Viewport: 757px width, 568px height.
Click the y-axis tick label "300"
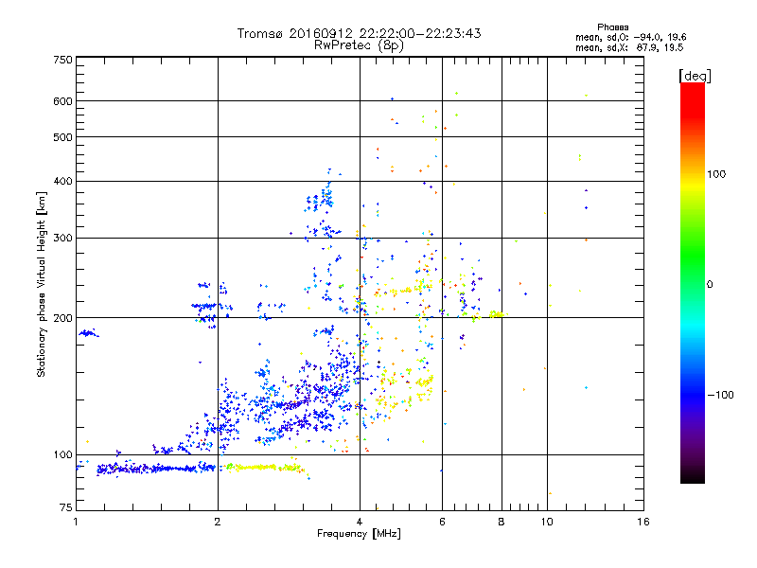[x=62, y=239]
